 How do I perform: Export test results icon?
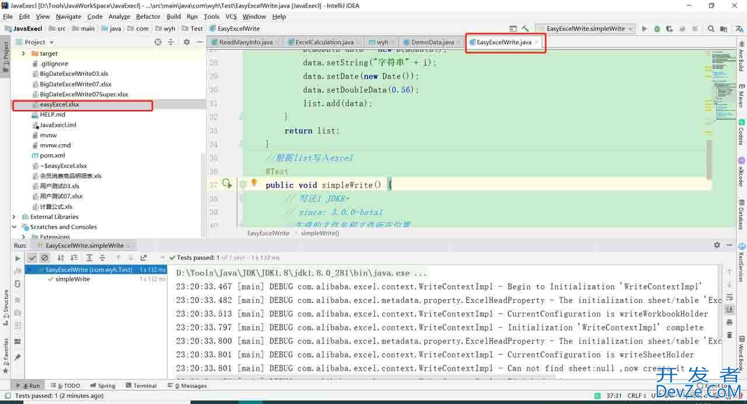(x=144, y=257)
